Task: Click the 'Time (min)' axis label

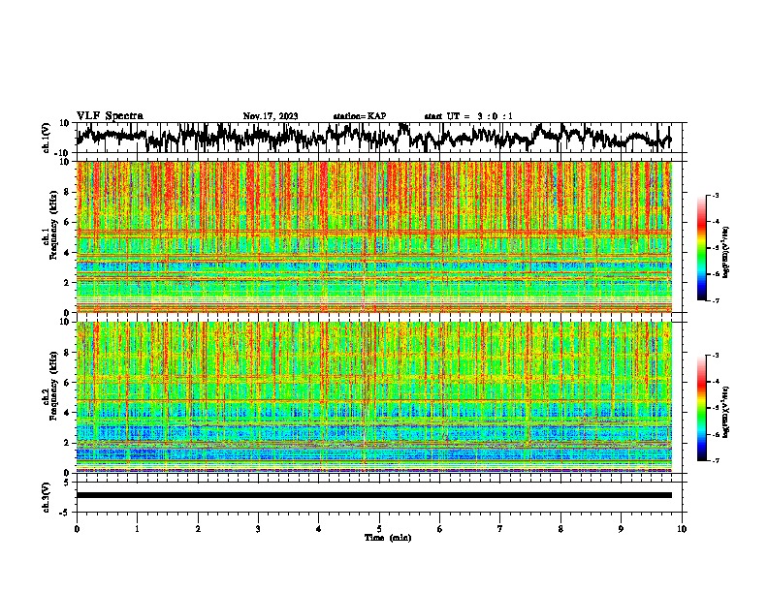Action: coord(388,538)
